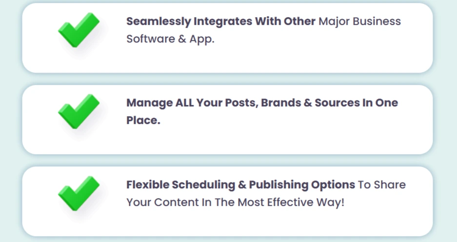The height and width of the screenshot is (242, 457).
Task: Select the checkmark beside Flexible Scheduling
Action: [78, 193]
